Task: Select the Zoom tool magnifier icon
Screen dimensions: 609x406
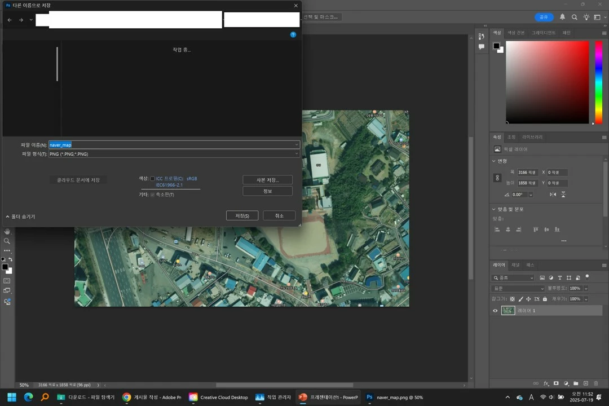Action: tap(7, 241)
